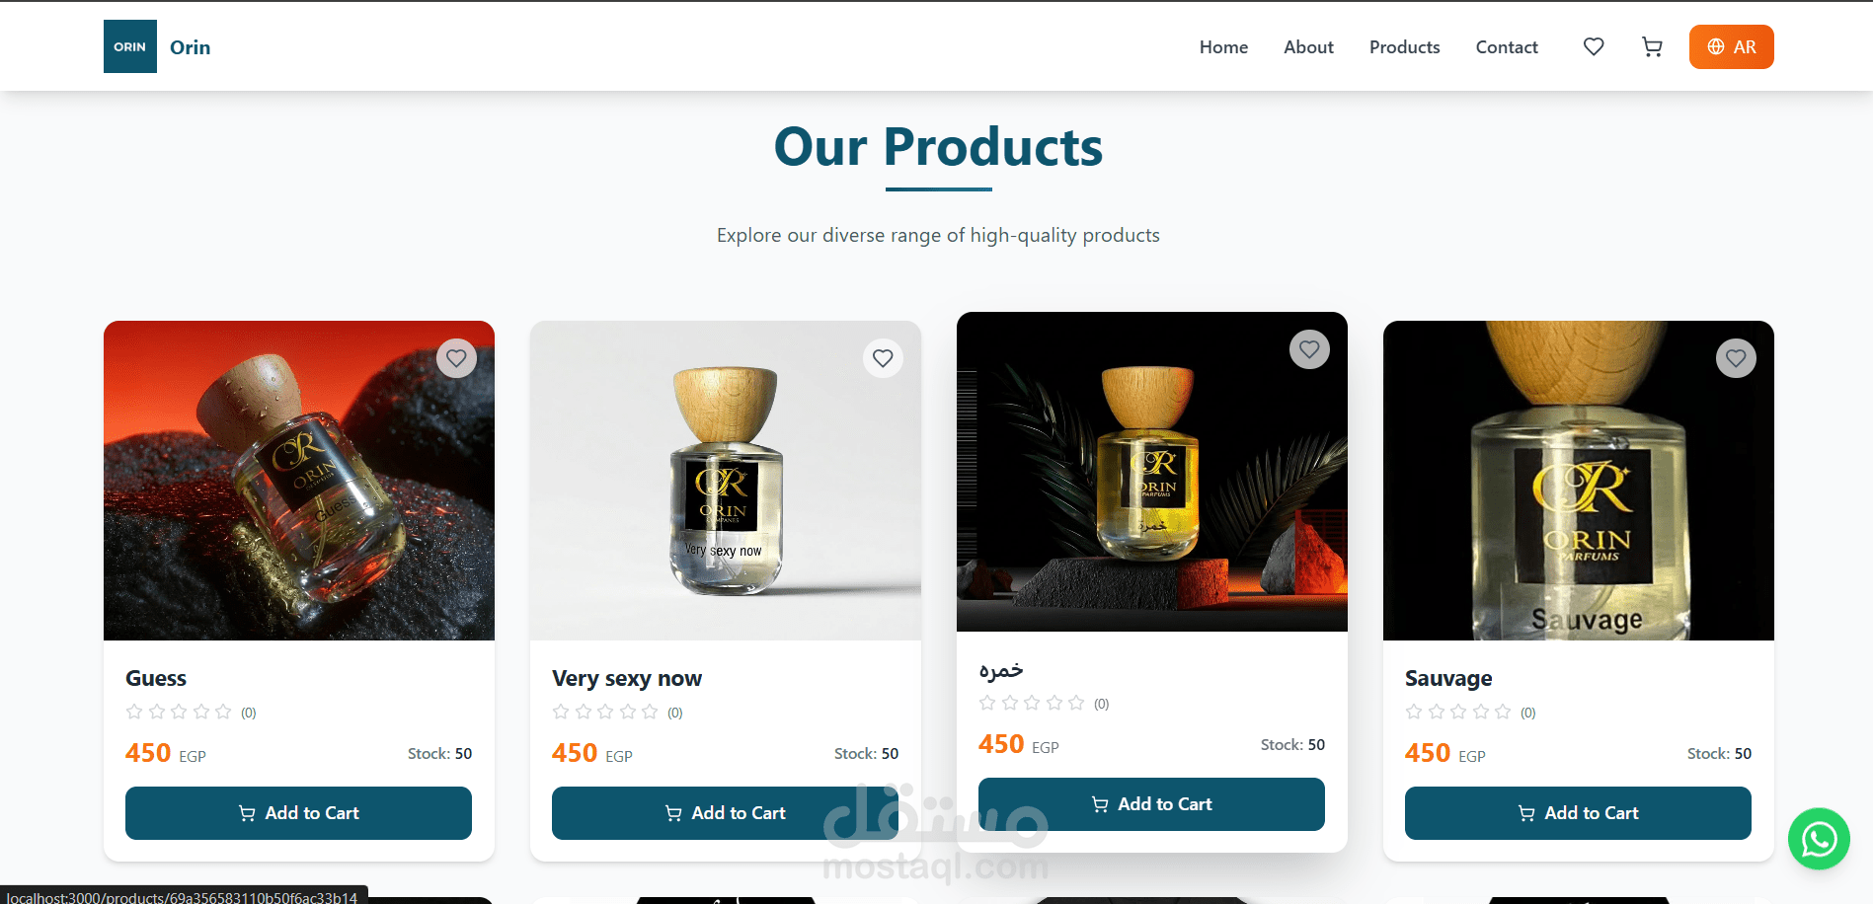Open the wishlist heart icon in navbar
The image size is (1873, 904).
click(x=1594, y=46)
